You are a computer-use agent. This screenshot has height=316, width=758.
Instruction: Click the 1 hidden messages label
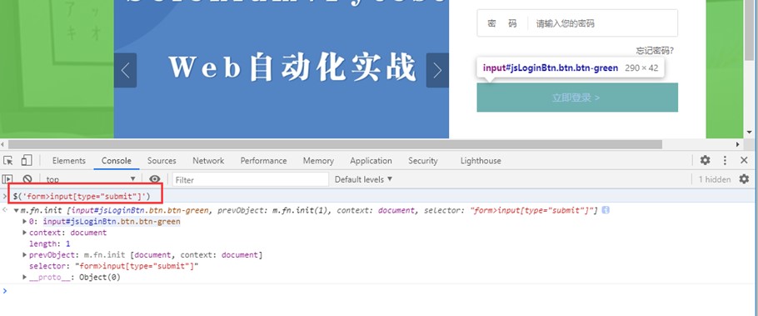[715, 179]
